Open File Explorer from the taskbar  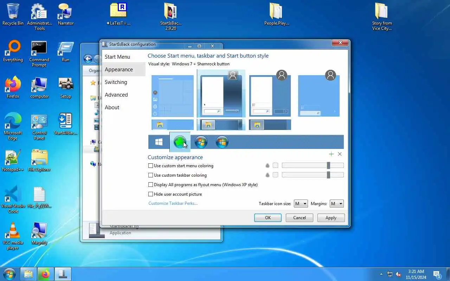tap(28, 274)
